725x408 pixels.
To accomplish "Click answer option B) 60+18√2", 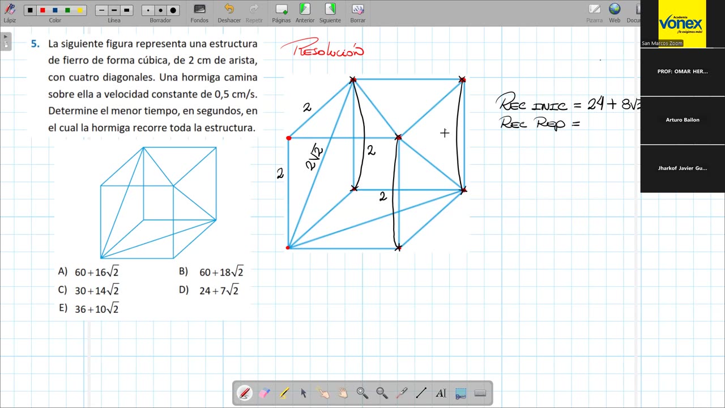I will click(211, 272).
